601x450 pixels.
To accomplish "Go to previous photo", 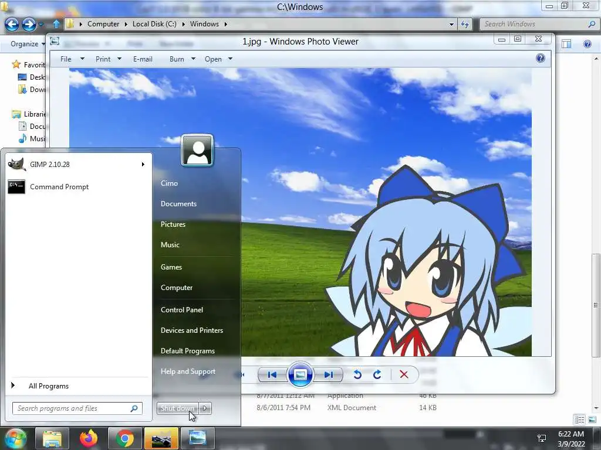I will point(272,374).
